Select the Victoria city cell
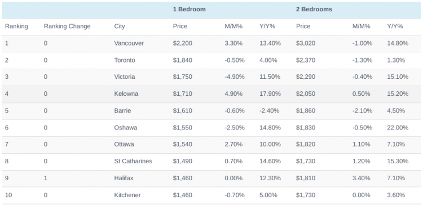Viewport: 423px width, 205px height. (125, 77)
